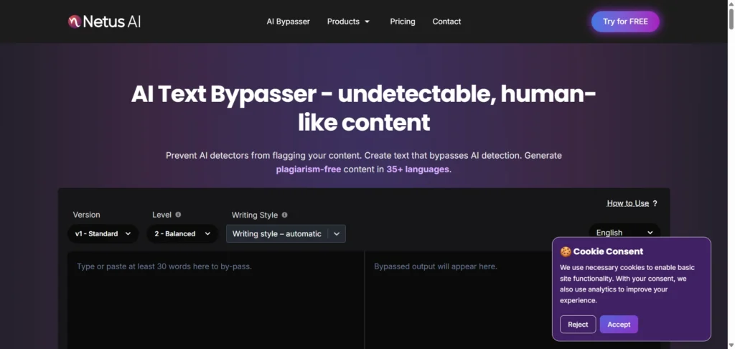Click the input text area to by-pass

pyautogui.click(x=215, y=300)
